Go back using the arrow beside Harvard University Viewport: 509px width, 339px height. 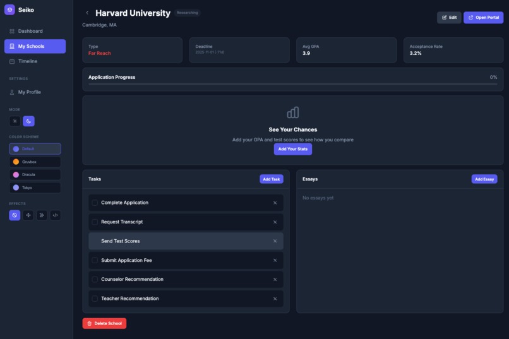pyautogui.click(x=87, y=13)
